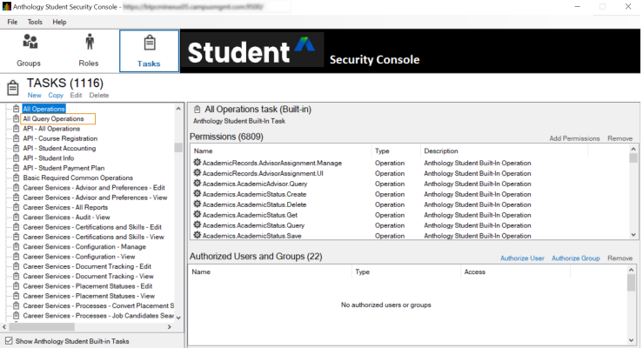This screenshot has width=643, height=348.
Task: Click New under the Tasks heading
Action: (34, 95)
